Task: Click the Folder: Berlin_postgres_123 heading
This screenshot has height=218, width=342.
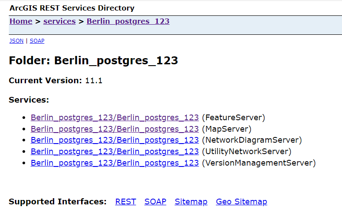Action: coord(93,61)
